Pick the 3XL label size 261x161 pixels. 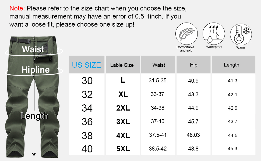[x=123, y=122]
